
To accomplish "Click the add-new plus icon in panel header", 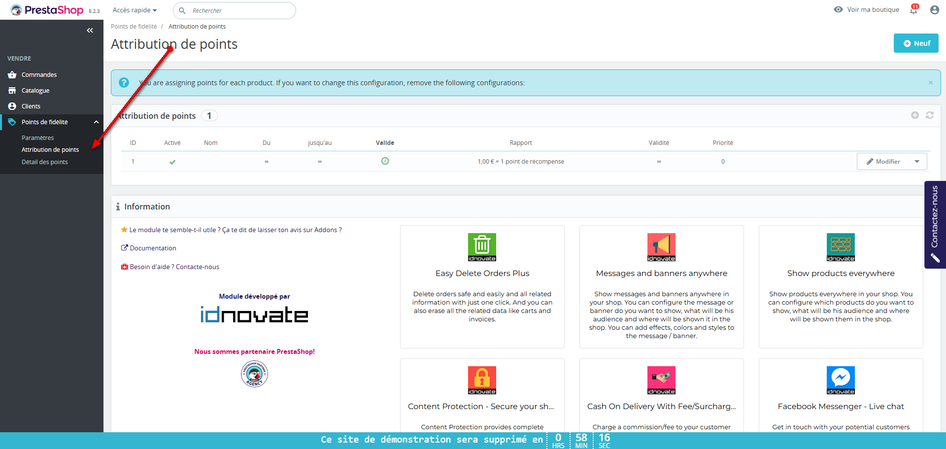I will point(915,115).
